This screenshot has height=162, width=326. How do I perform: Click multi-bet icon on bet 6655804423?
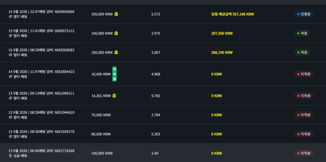[11, 77]
